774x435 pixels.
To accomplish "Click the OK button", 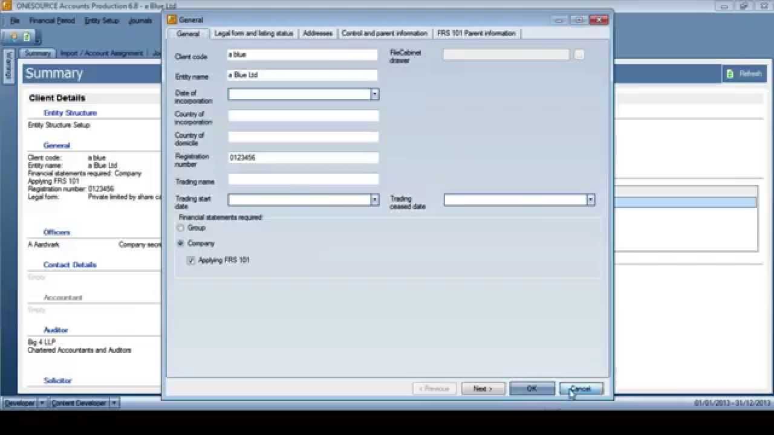I will point(532,388).
